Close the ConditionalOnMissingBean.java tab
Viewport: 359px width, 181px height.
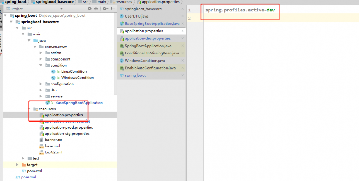pyautogui.click(x=182, y=53)
